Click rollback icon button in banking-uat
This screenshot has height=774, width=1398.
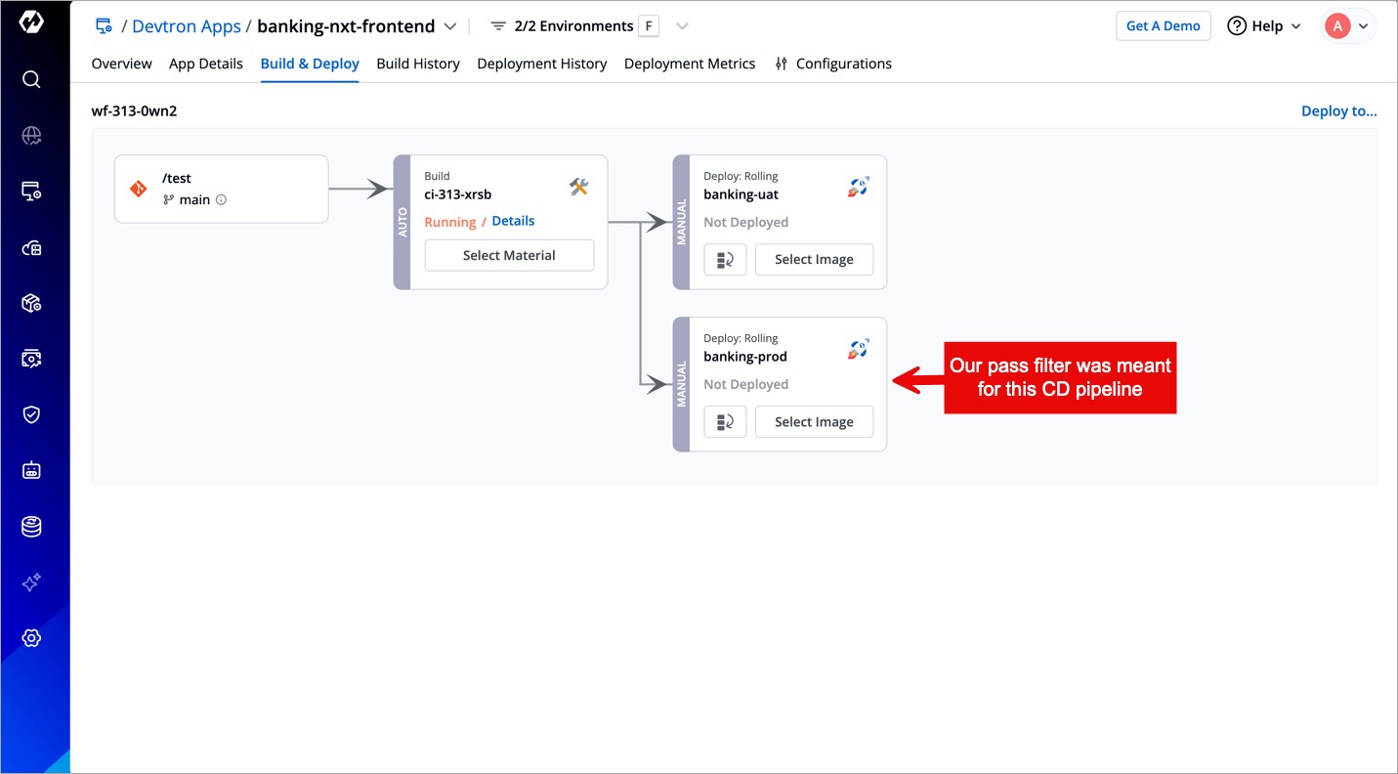(725, 260)
